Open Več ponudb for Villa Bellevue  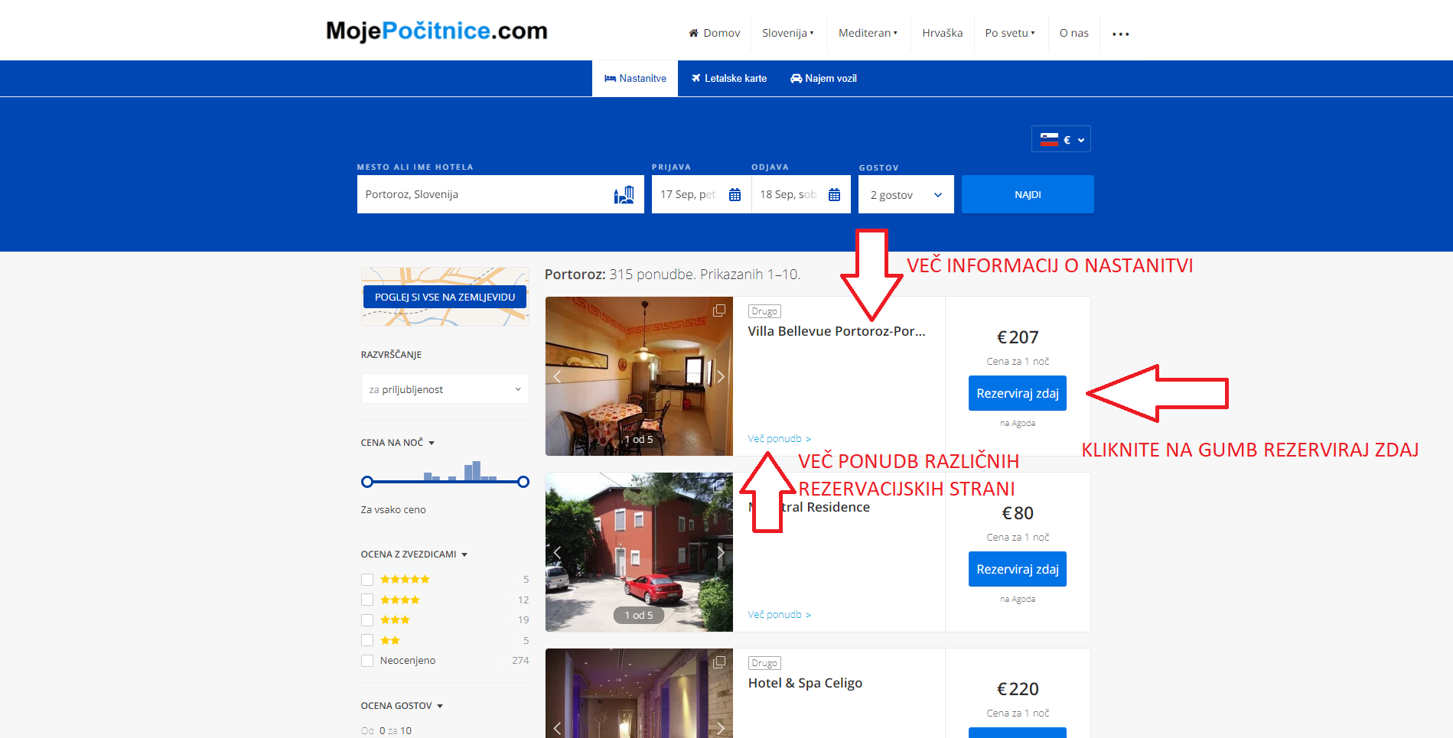click(x=779, y=439)
